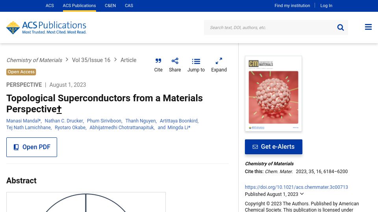Open author Ryotaro Okabe
Image resolution: width=378 pixels, height=212 pixels.
click(70, 127)
